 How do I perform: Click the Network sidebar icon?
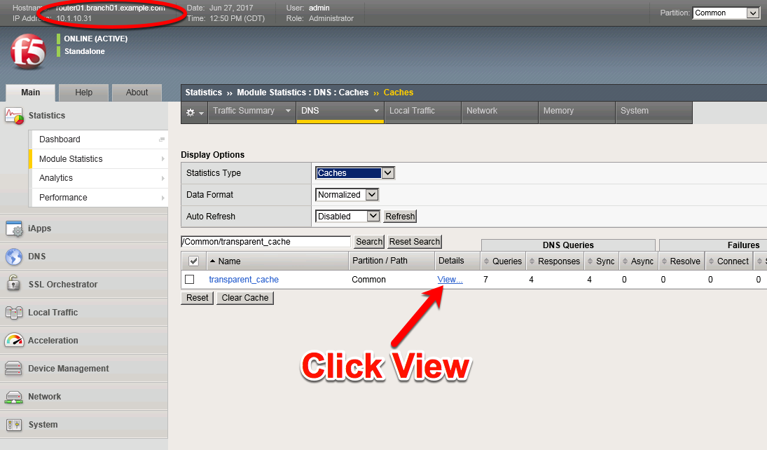click(13, 397)
